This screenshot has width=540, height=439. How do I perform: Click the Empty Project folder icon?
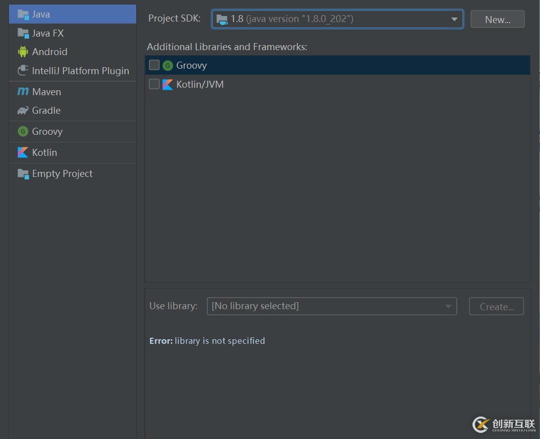[23, 174]
